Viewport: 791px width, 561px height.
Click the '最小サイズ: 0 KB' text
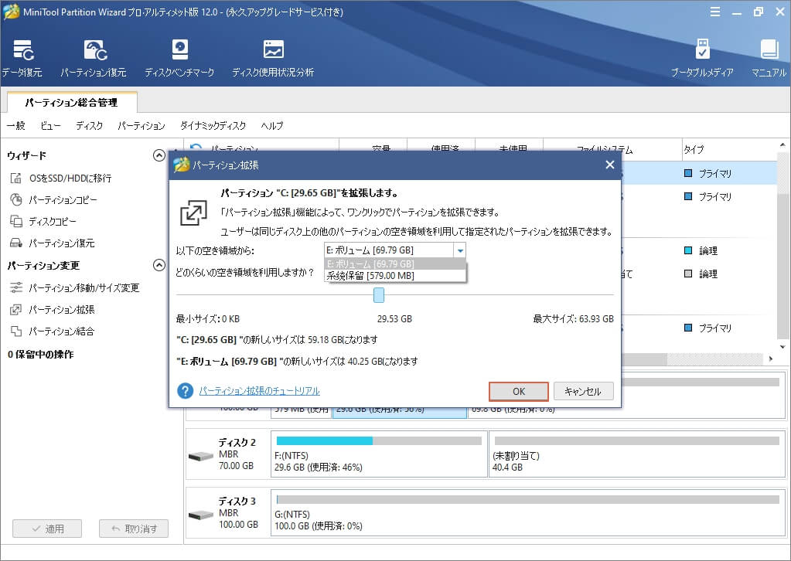pyautogui.click(x=208, y=318)
